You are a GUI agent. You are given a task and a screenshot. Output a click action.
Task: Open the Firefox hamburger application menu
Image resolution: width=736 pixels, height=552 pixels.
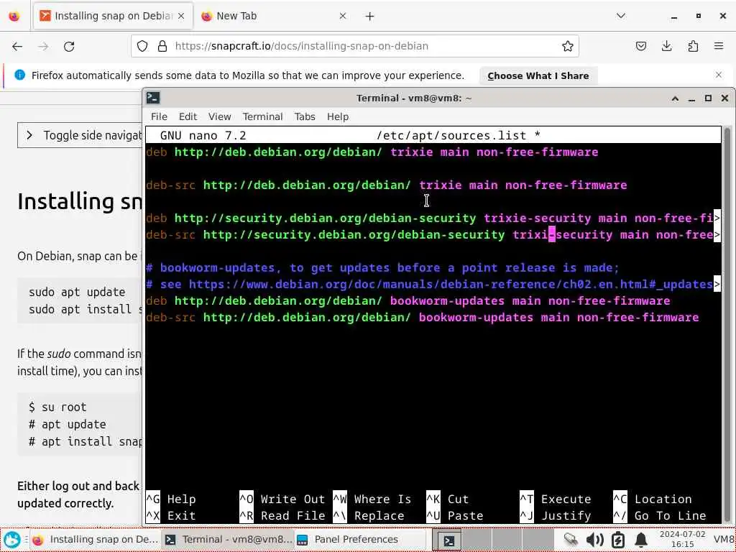point(719,46)
